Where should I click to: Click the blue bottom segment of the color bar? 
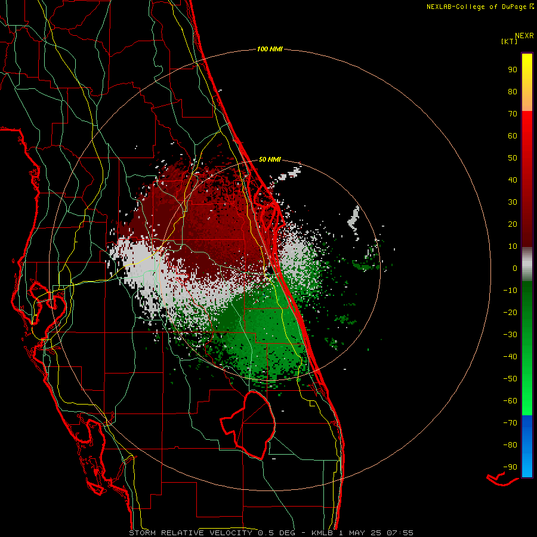[x=527, y=446]
